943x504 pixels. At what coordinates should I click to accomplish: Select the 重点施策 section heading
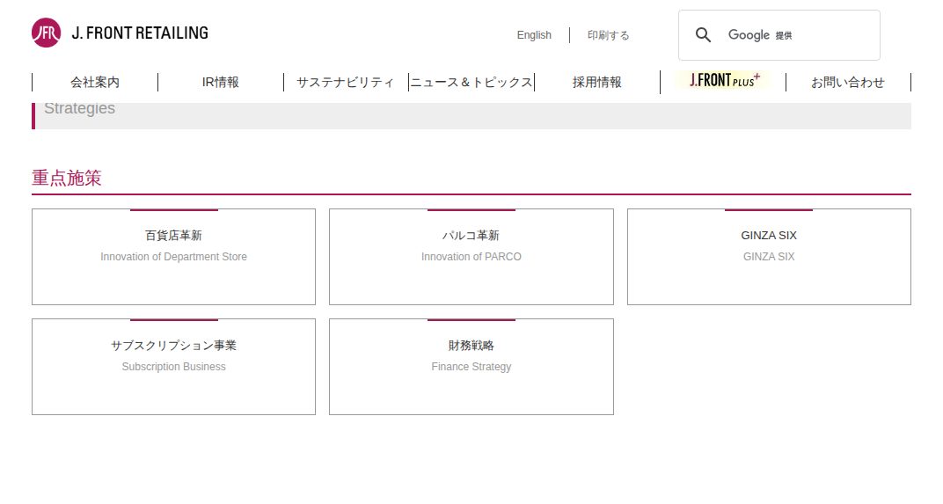pyautogui.click(x=67, y=178)
